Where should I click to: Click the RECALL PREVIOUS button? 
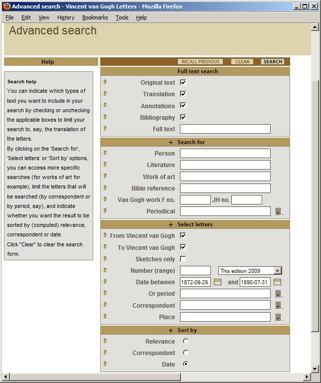[x=200, y=62]
